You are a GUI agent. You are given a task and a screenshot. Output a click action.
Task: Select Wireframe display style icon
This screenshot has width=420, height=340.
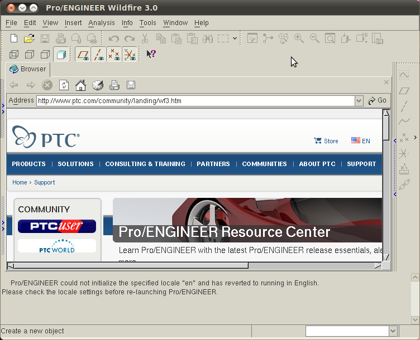14,54
